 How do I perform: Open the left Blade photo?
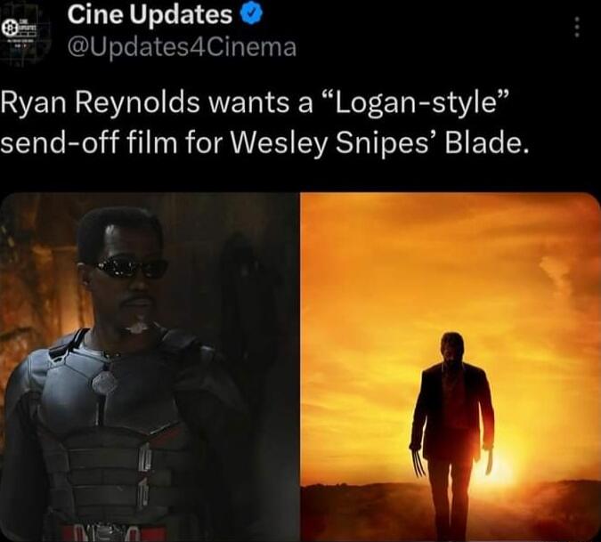150,367
